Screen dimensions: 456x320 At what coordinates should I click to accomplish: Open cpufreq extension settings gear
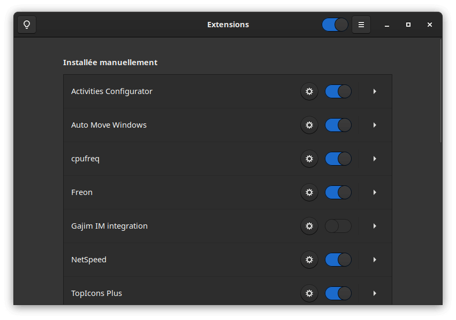coord(309,159)
